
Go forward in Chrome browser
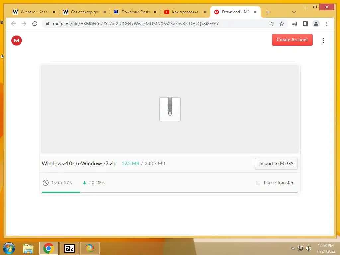tap(24, 24)
